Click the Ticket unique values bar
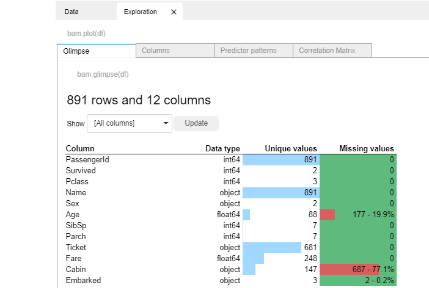The height and width of the screenshot is (288, 429). [x=272, y=247]
